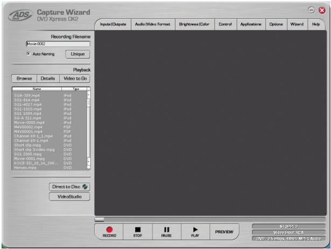331x249 pixels.
Task: Click the Browse button
Action: tap(24, 79)
